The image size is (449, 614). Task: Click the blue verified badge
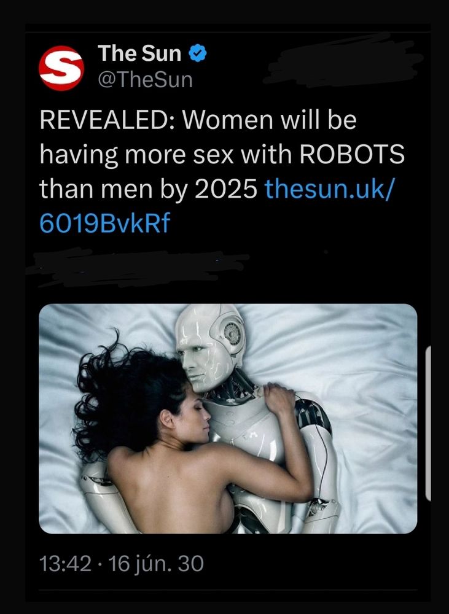198,53
